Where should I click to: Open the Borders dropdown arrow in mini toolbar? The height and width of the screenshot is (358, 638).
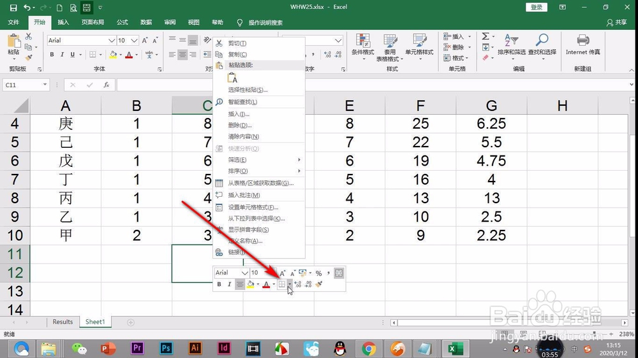[x=289, y=285]
